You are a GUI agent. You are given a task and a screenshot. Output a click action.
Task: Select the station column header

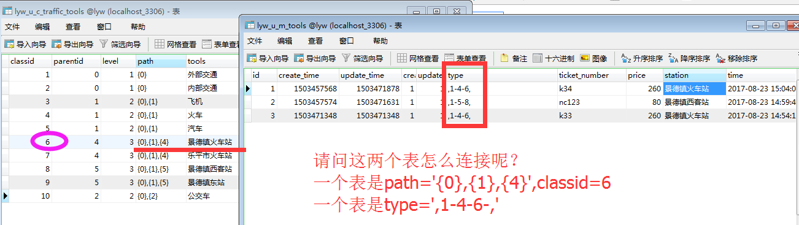coord(694,75)
